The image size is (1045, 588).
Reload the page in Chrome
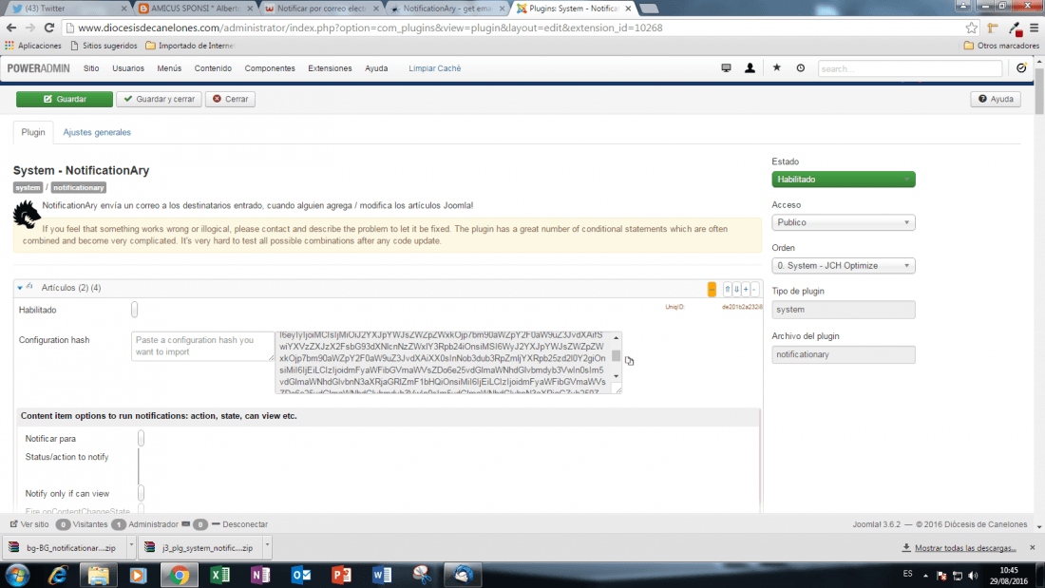coord(48,28)
